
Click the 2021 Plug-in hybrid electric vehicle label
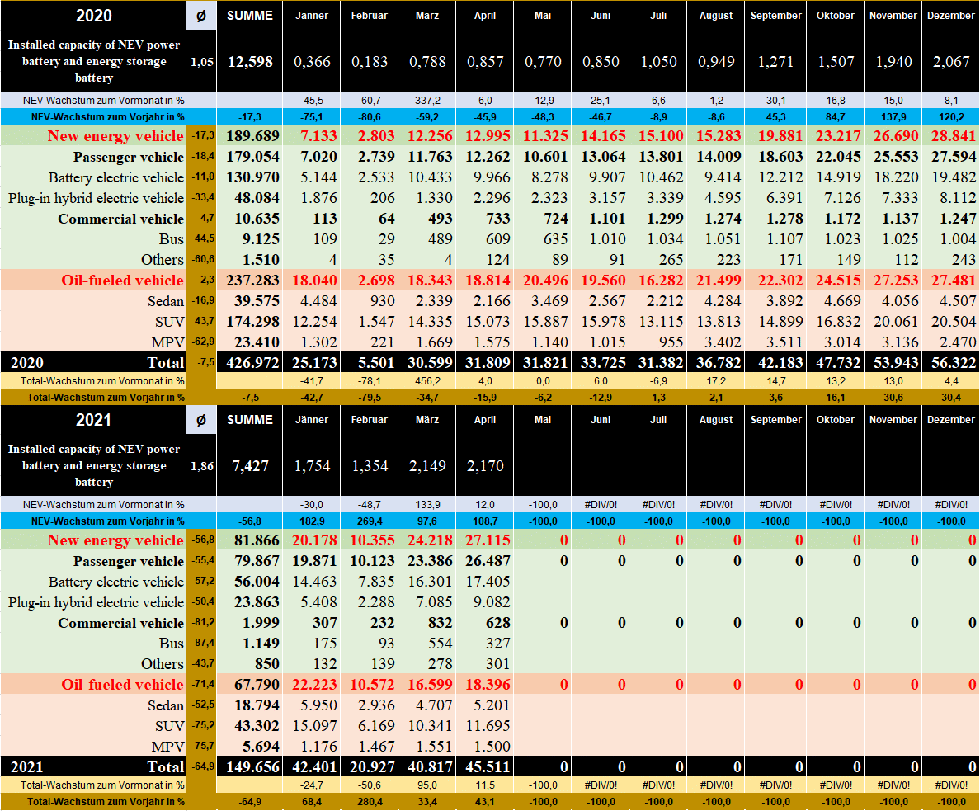coord(97,602)
